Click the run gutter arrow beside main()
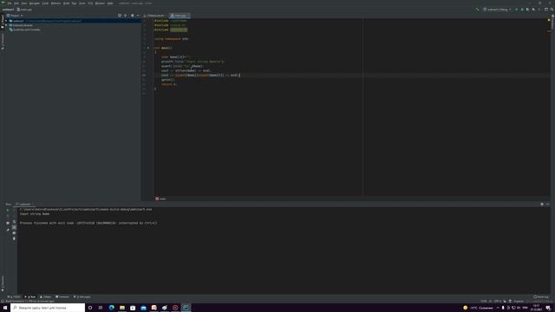 click(148, 48)
